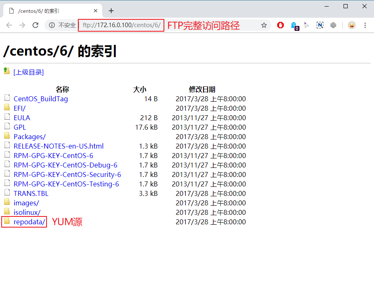View site info via the not-secure icon
Screen dimensions: 374x300
click(52, 25)
